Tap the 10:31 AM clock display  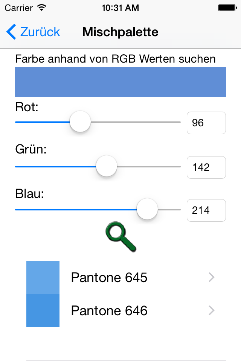pos(120,7)
